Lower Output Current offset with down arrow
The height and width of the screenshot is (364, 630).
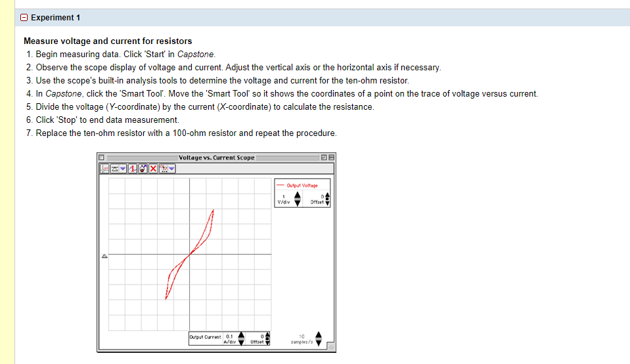coord(267,342)
